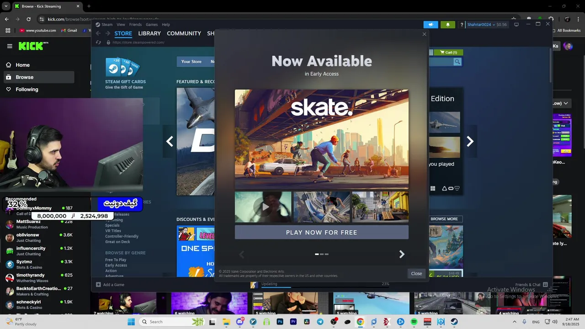Open a new Chrome tab
Screen dimensions: 585x329
[x=89, y=6]
